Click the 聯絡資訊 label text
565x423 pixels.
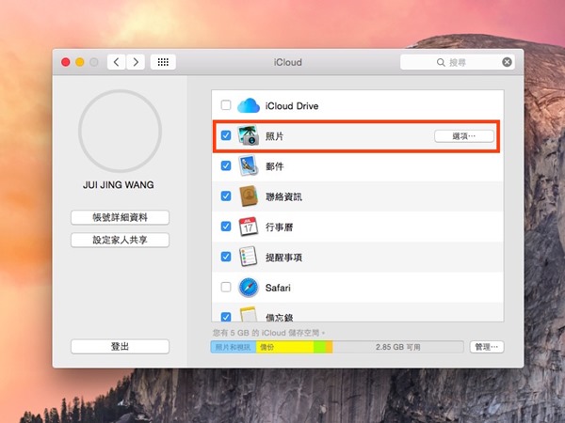283,196
